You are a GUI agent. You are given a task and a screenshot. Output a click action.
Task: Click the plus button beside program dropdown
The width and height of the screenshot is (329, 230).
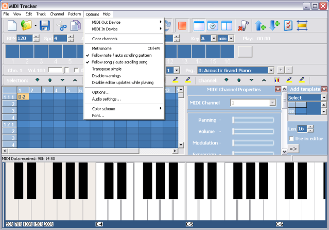click(x=281, y=70)
